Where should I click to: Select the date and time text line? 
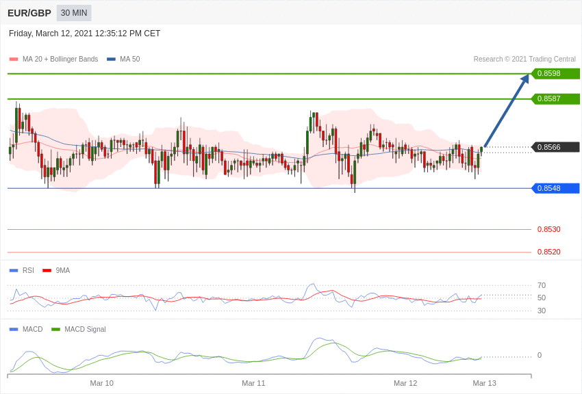point(85,34)
